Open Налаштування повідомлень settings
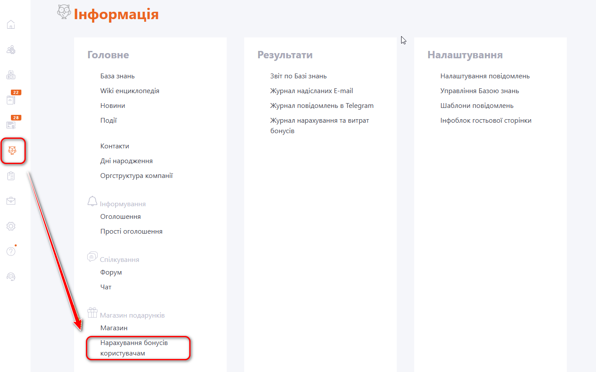This screenshot has height=372, width=596. (x=485, y=76)
